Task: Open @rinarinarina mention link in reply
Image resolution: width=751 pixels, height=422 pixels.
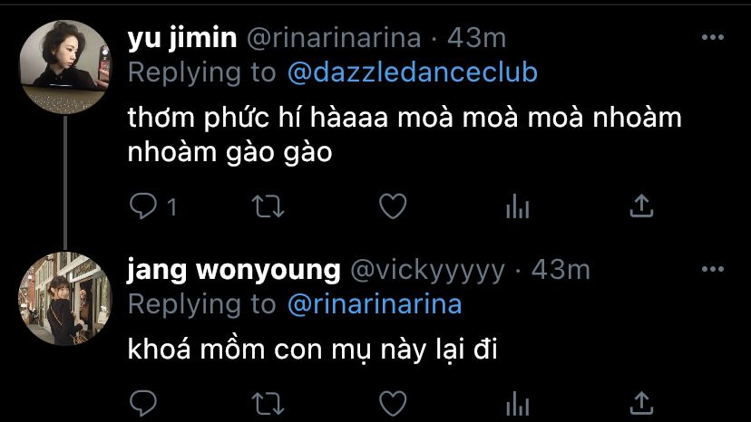Action: [375, 304]
